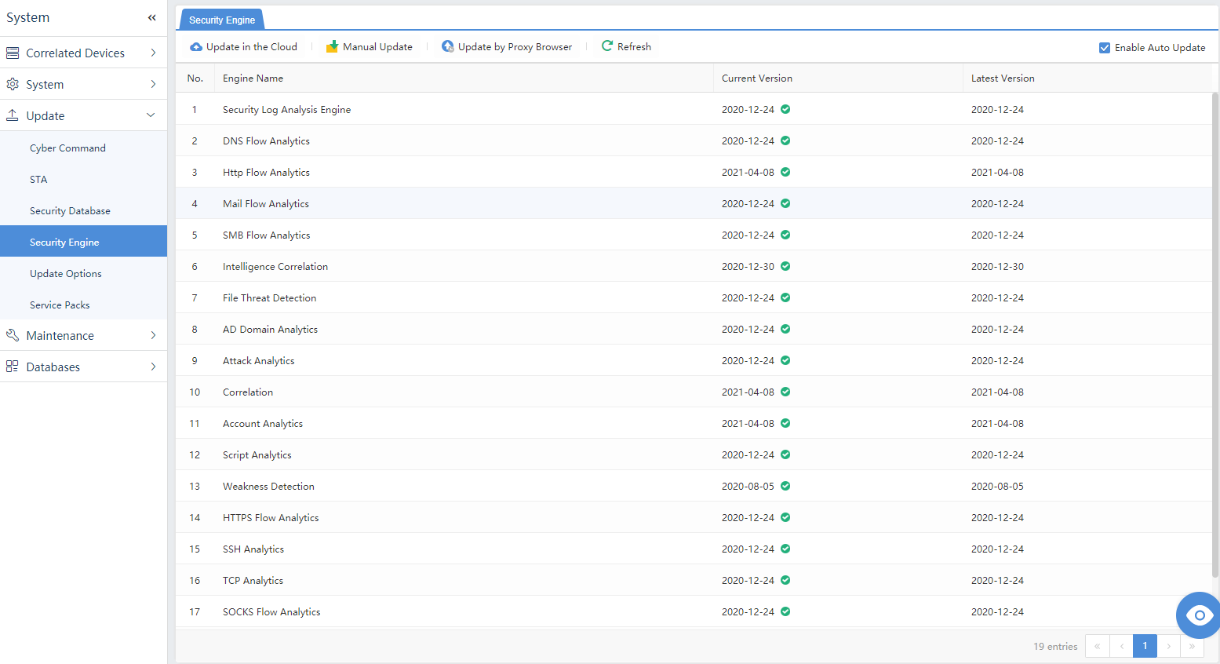Open the Security Database page
This screenshot has height=664, width=1220.
[x=70, y=210]
